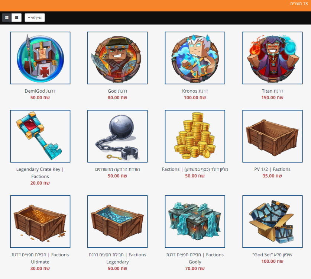Open the sort-by dropdown
The width and height of the screenshot is (311, 279).
coord(35,18)
